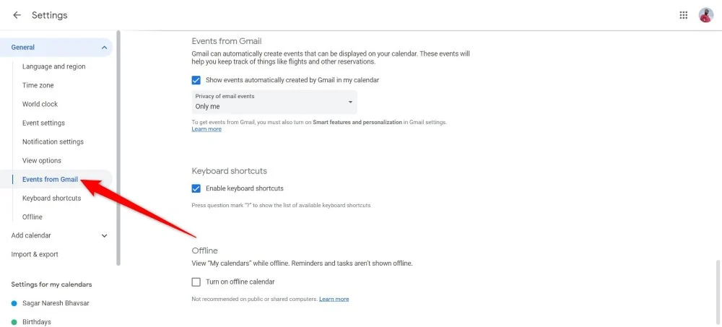
Task: Expand the Add calendar section
Action: point(104,235)
